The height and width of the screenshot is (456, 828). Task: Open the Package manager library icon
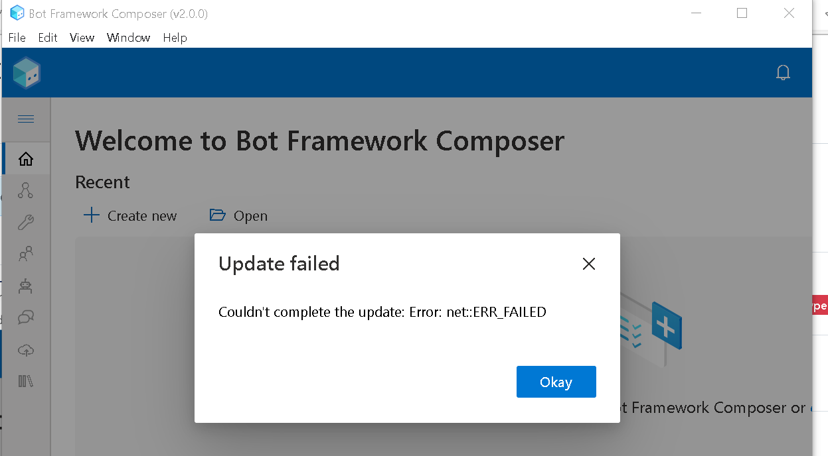click(x=25, y=381)
